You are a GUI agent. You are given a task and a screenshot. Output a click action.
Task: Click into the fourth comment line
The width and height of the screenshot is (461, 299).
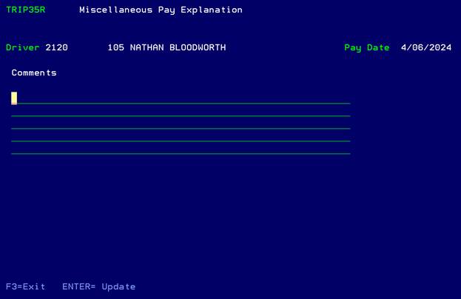(x=181, y=135)
